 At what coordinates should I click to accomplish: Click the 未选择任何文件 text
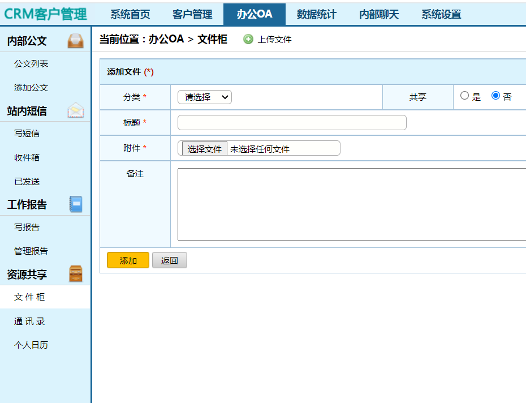click(260, 149)
